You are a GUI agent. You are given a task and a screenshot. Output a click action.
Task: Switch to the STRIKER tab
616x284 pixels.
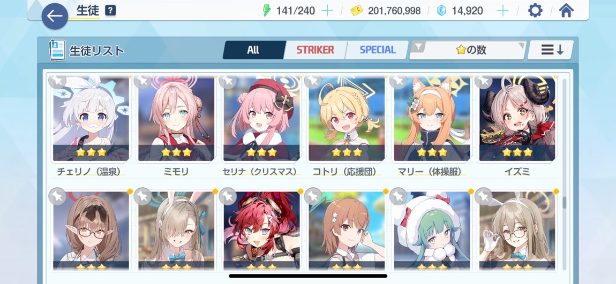[315, 50]
